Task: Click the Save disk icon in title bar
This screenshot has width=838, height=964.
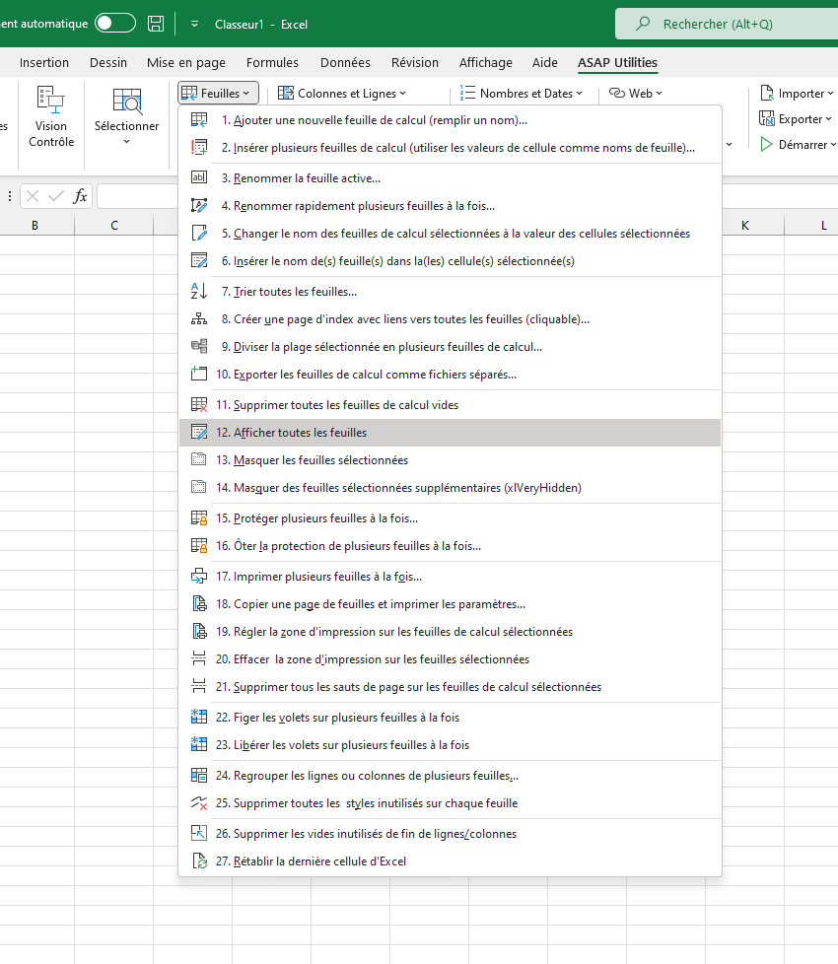Action: (156, 24)
